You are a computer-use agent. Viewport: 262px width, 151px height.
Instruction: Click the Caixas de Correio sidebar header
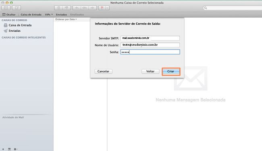pyautogui.click(x=14, y=20)
